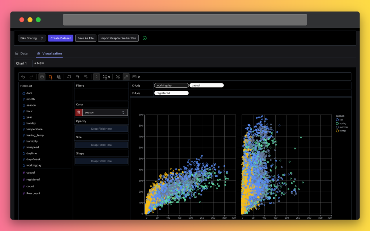The image size is (370, 231).
Task: Select the dayofweek field in Field List
Action: (x=34, y=159)
